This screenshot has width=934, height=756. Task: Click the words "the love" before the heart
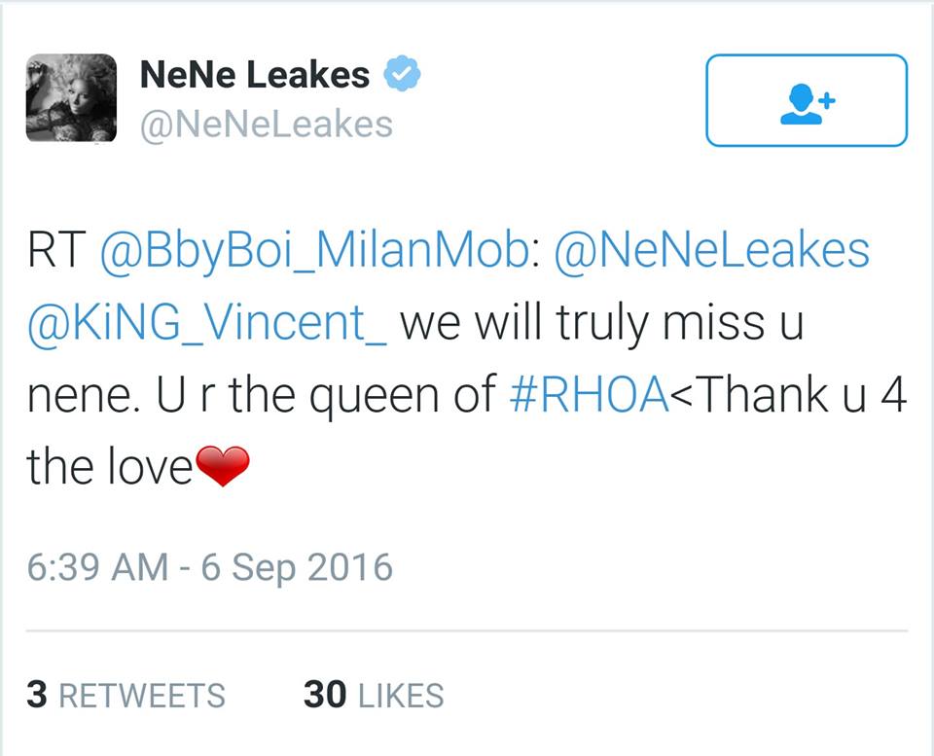click(x=110, y=469)
